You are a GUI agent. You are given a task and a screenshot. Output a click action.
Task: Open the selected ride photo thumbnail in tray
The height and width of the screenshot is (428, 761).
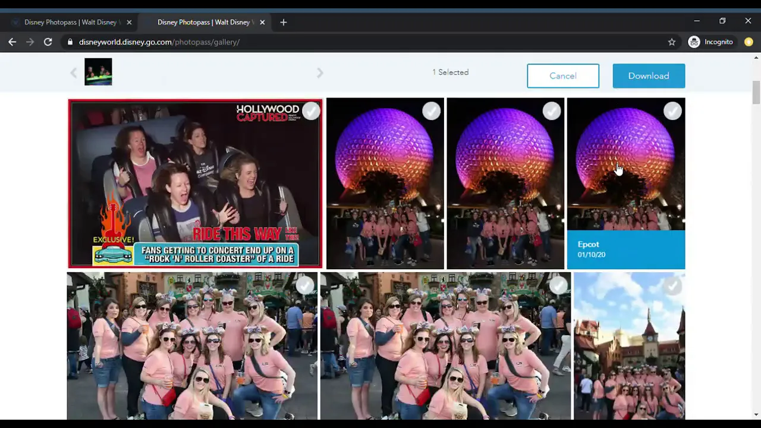[x=98, y=72]
